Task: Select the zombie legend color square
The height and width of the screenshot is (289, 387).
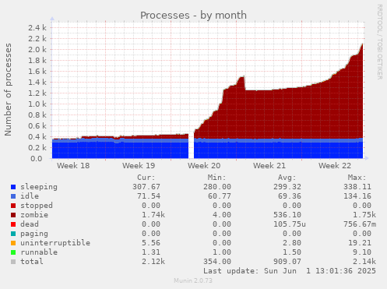Action: [x=13, y=215]
